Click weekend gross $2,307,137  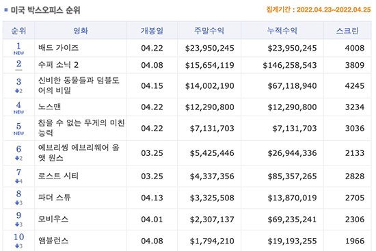click(x=212, y=220)
